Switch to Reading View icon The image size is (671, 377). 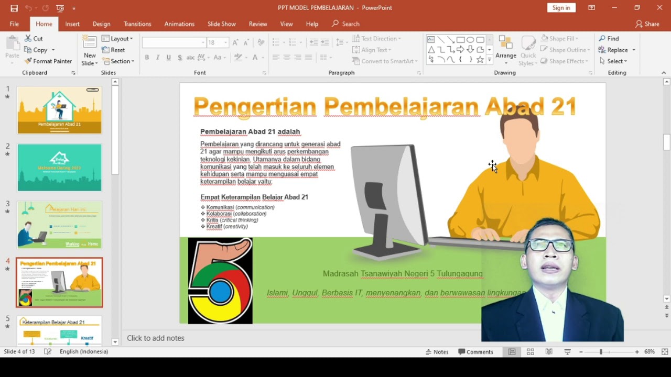(549, 352)
